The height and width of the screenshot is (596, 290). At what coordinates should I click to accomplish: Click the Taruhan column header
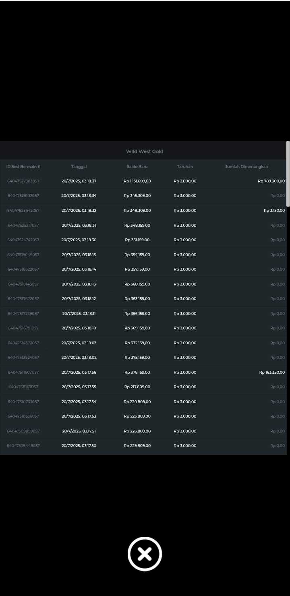point(185,167)
